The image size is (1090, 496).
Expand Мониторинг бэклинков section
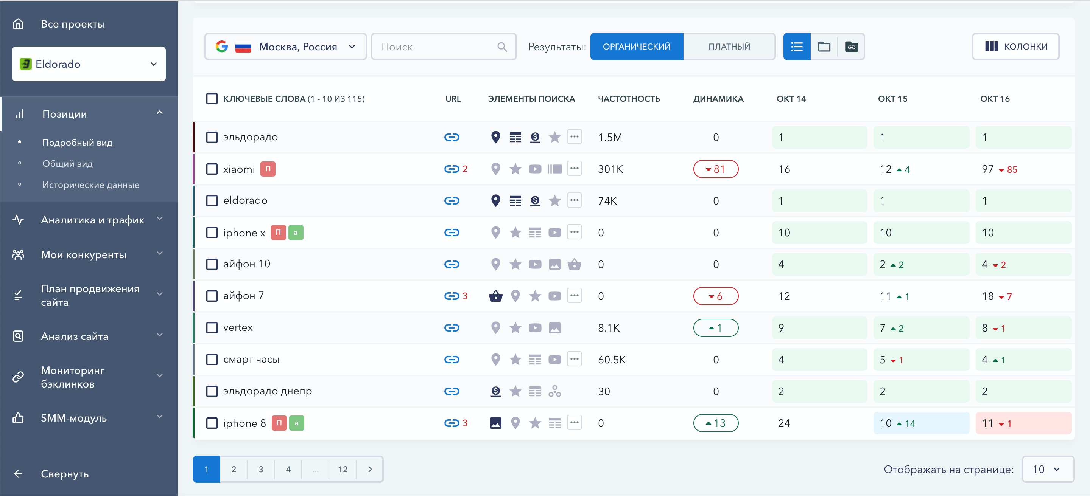click(159, 375)
